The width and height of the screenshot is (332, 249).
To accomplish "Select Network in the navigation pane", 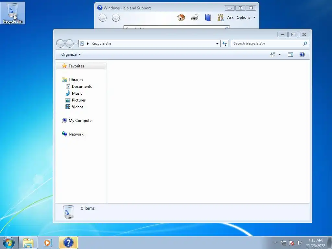I will (76, 134).
